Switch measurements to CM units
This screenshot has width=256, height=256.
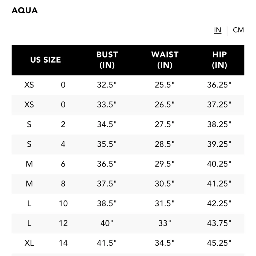click(238, 30)
